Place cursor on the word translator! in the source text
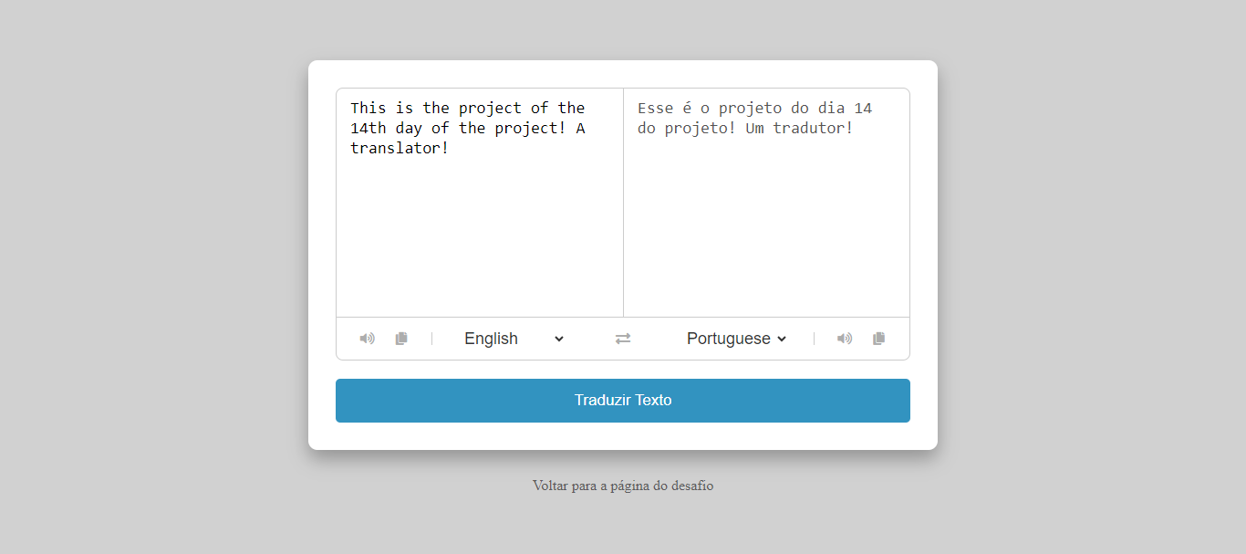1246x554 pixels. click(400, 148)
